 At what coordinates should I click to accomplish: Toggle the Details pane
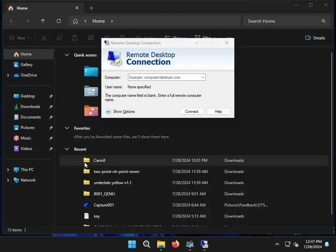coord(315,38)
